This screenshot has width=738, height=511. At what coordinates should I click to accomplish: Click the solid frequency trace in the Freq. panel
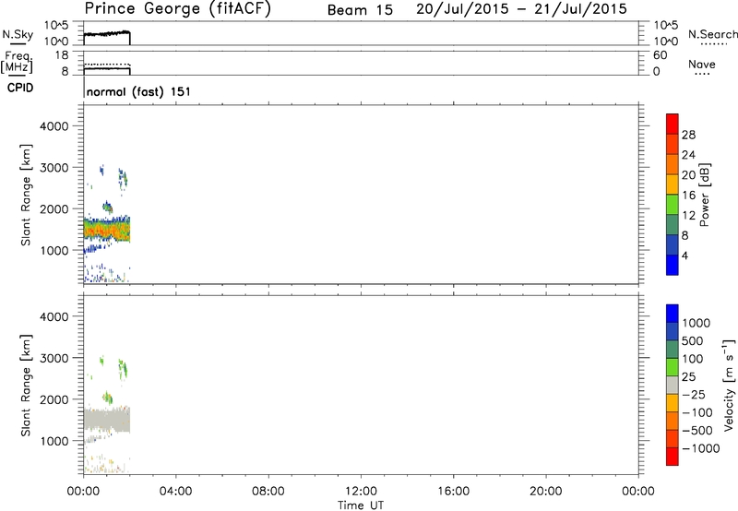tap(107, 68)
